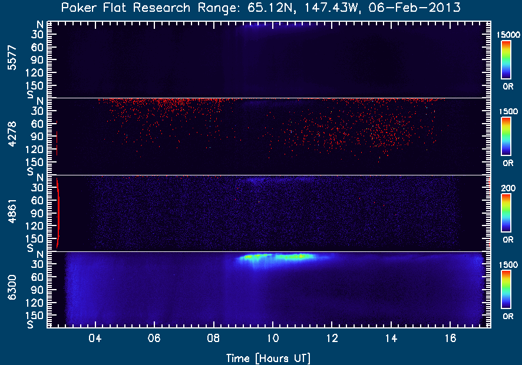Select the 4861 panel wavelength label
Image resolution: width=522 pixels, height=365 pixels.
pos(12,211)
